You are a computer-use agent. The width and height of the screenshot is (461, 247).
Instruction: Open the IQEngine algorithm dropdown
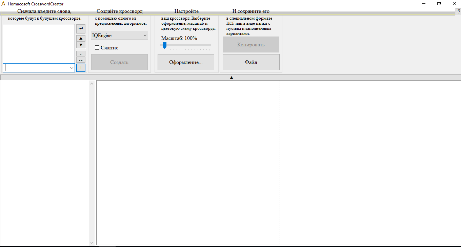(119, 36)
